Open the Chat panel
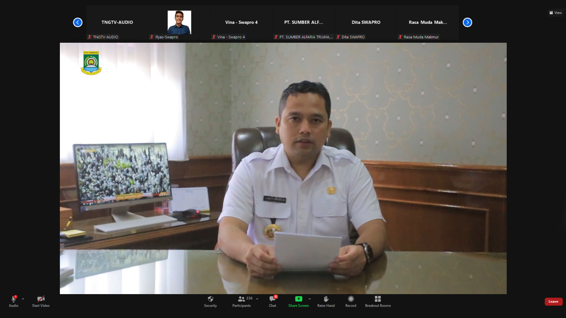Viewport: 566px width, 318px height. pos(272,301)
